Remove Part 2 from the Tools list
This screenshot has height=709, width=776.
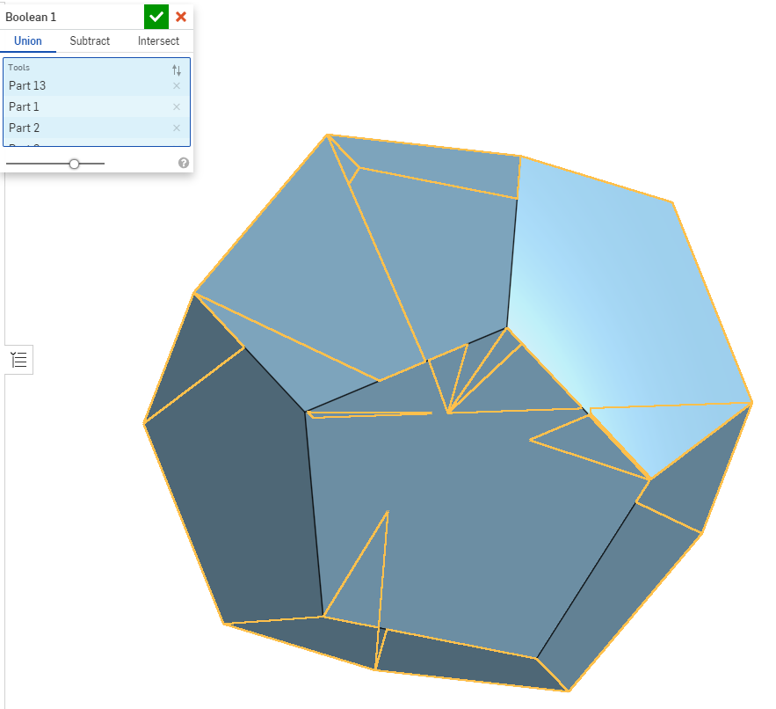coord(177,128)
